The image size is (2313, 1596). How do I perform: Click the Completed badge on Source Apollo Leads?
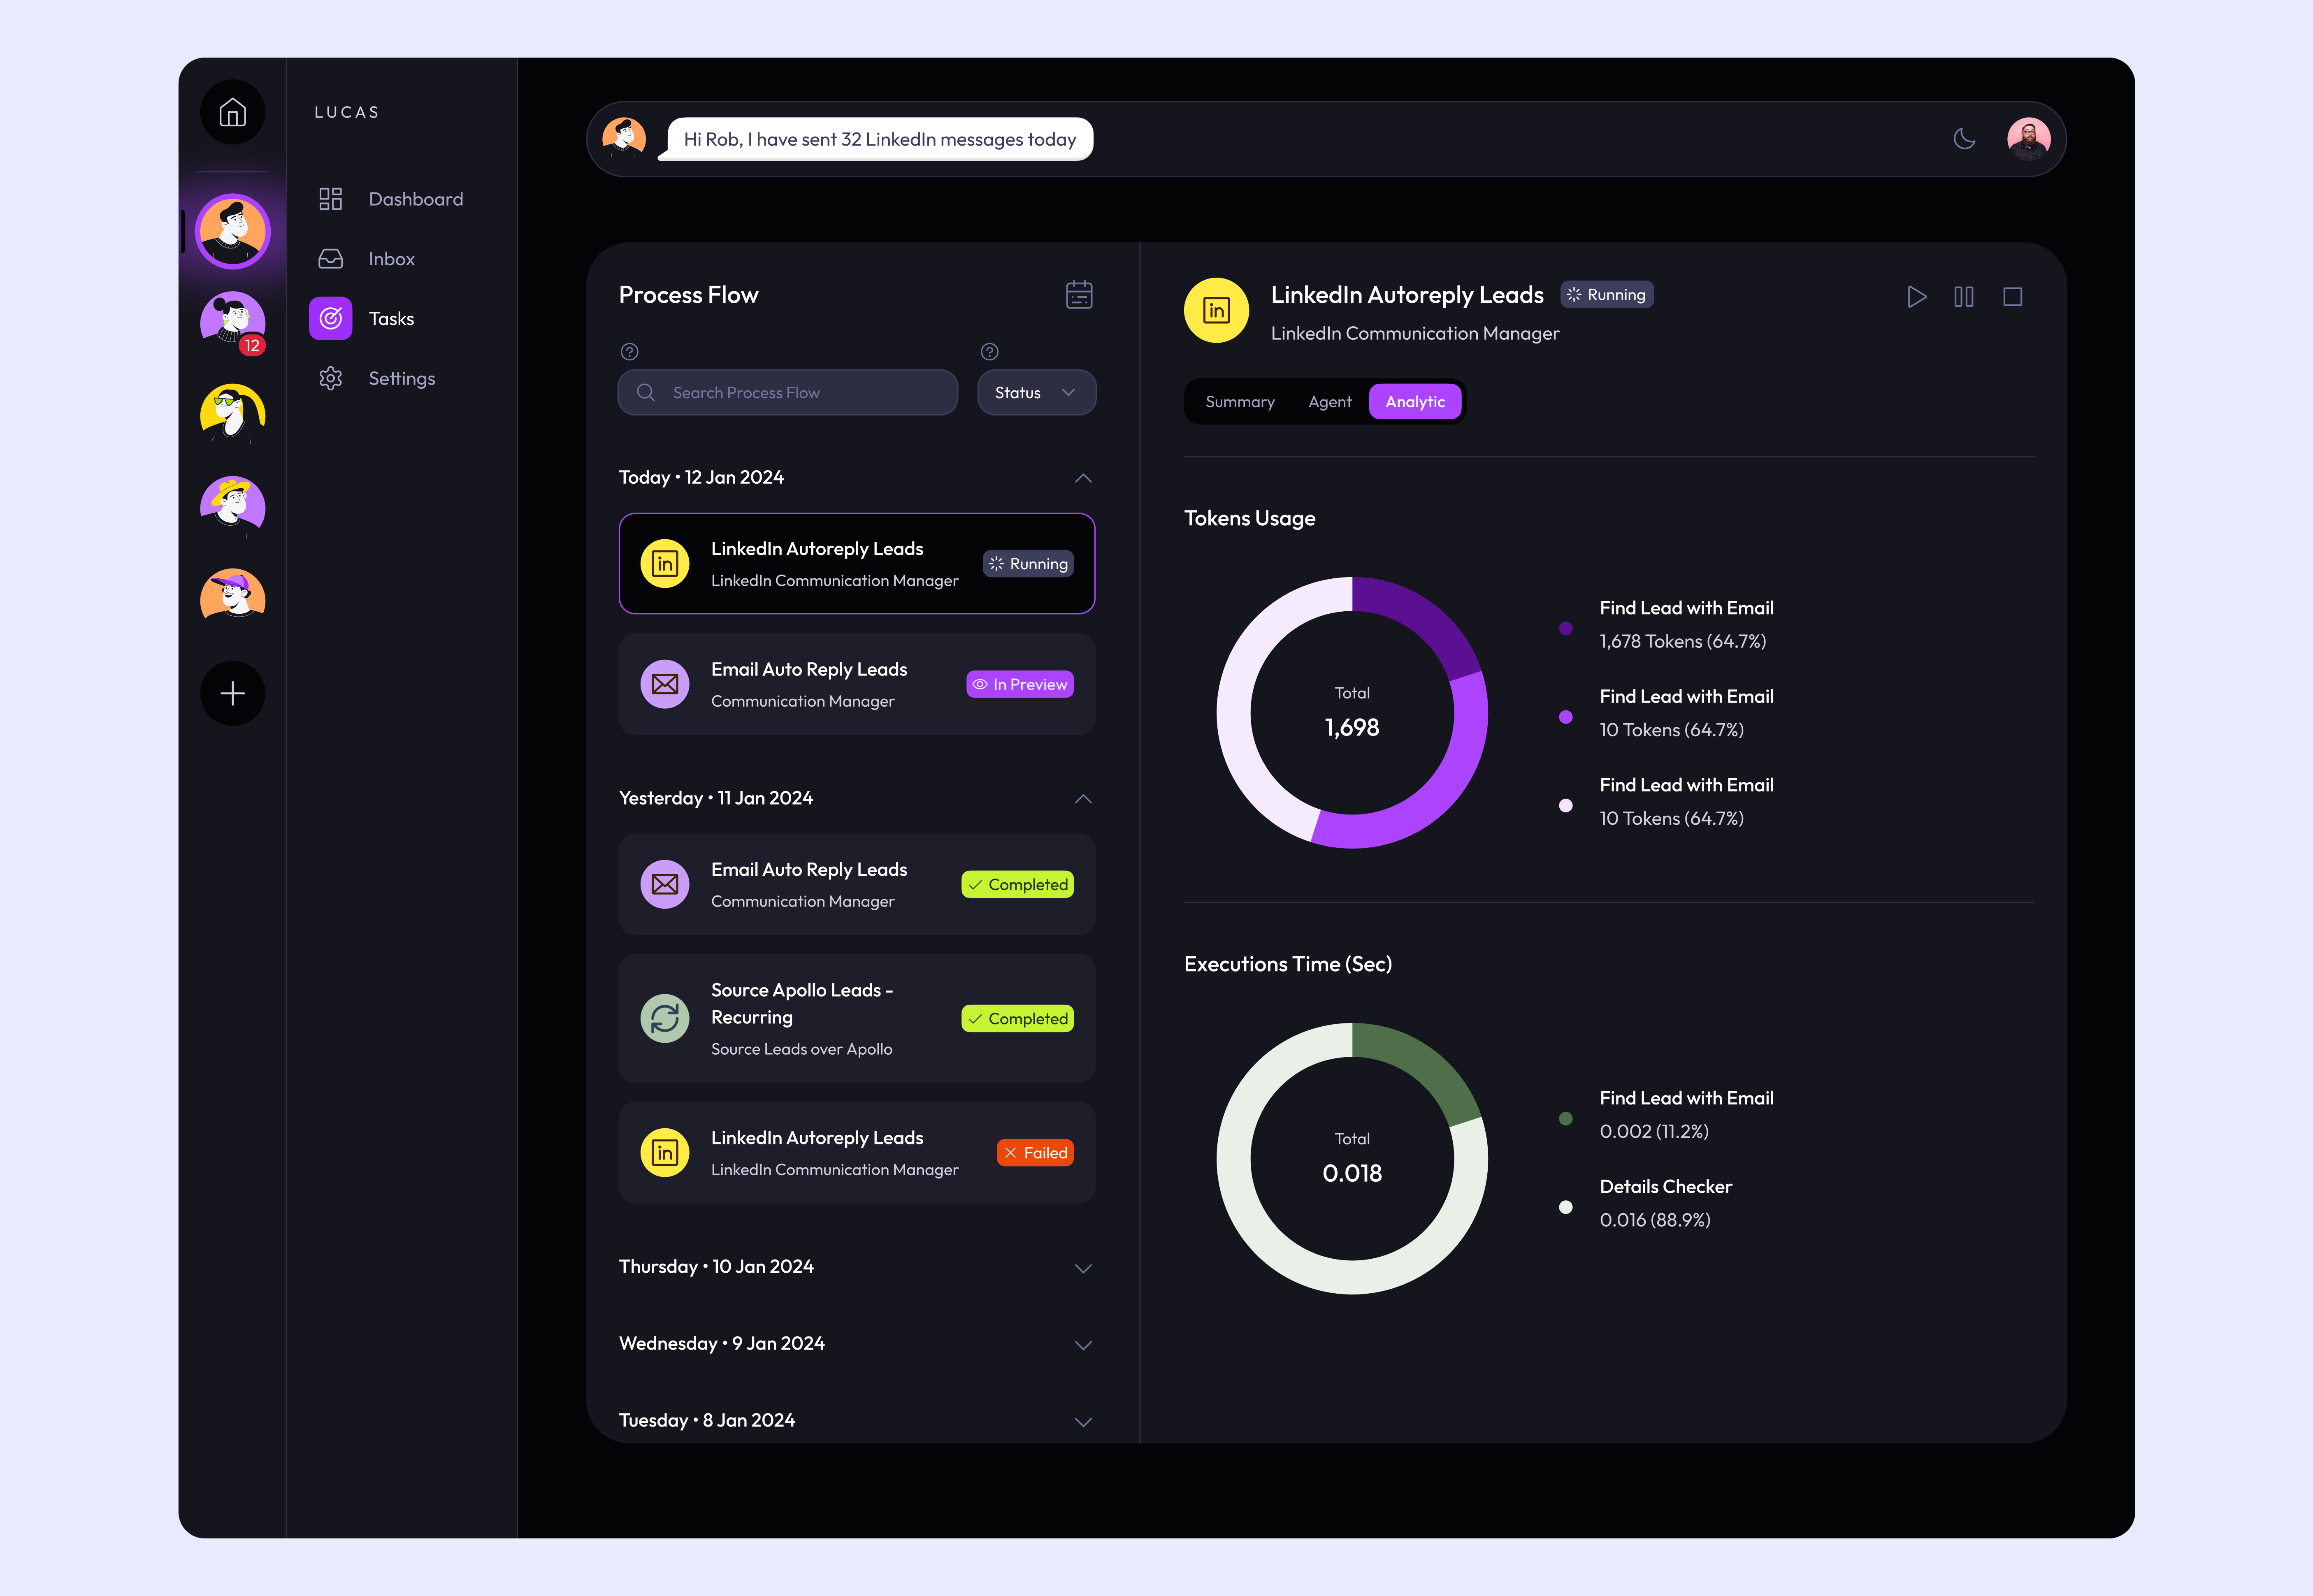click(1018, 1019)
